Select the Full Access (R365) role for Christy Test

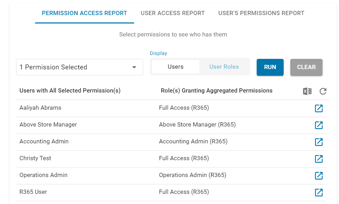pos(184,158)
